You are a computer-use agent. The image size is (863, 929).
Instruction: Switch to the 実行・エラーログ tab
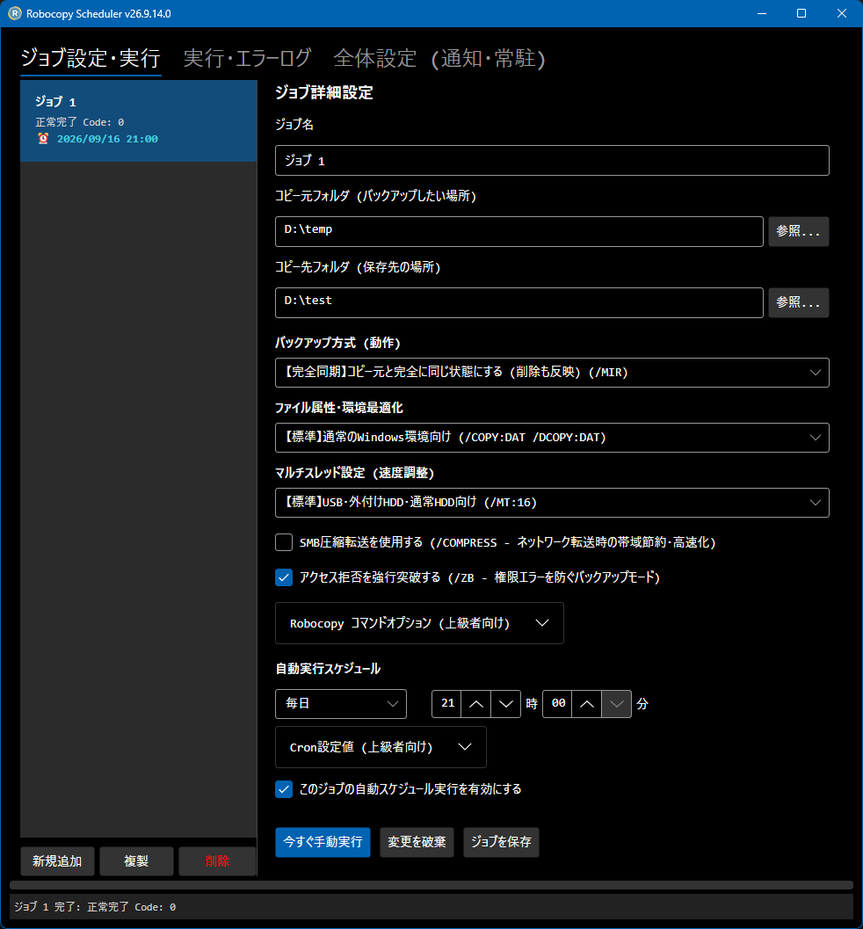point(247,59)
